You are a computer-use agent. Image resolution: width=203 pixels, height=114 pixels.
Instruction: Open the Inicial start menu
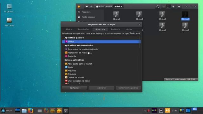[x=6, y=111]
